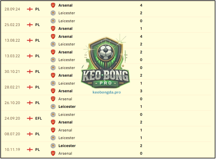Click the PL label beside 10.11.19
The height and width of the screenshot is (159, 216).
click(x=37, y=150)
